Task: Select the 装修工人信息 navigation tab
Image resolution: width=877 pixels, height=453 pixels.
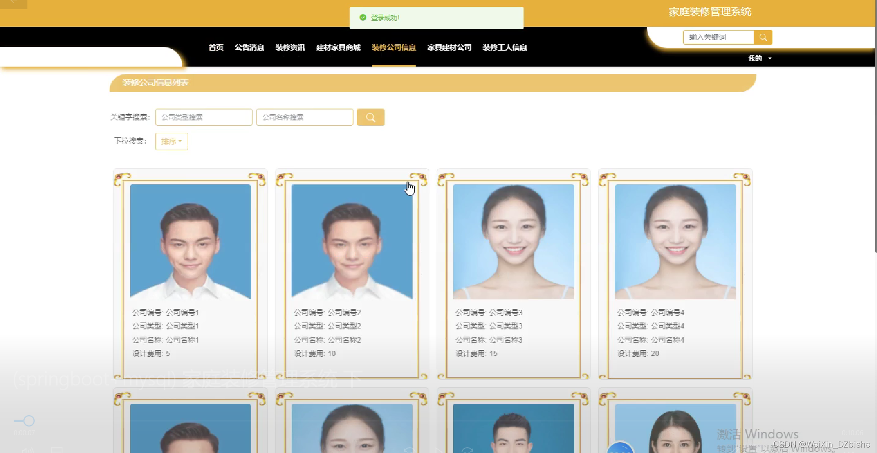Action: [504, 47]
